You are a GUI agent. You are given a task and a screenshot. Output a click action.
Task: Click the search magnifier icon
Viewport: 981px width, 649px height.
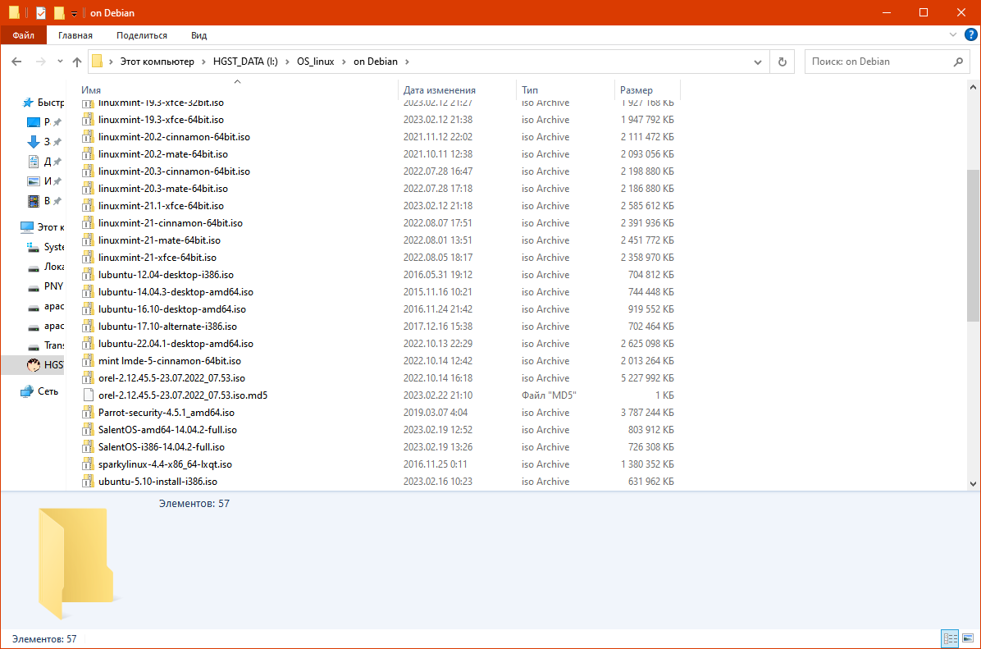(958, 62)
